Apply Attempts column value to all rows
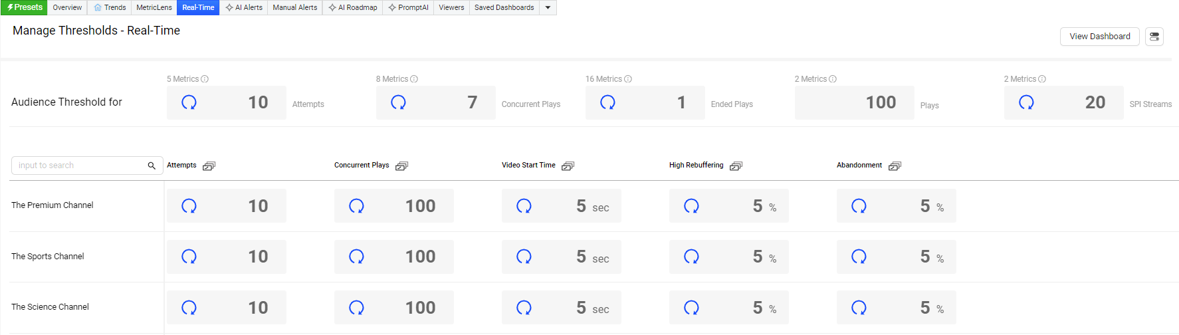 (209, 166)
